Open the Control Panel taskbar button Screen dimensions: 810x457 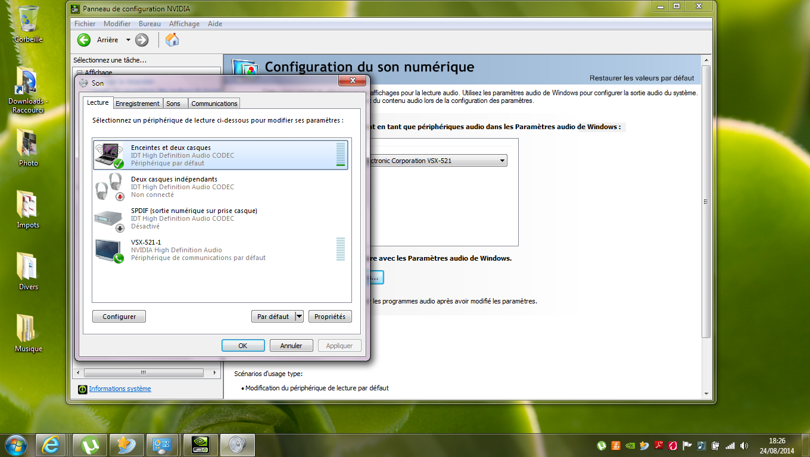coord(163,445)
